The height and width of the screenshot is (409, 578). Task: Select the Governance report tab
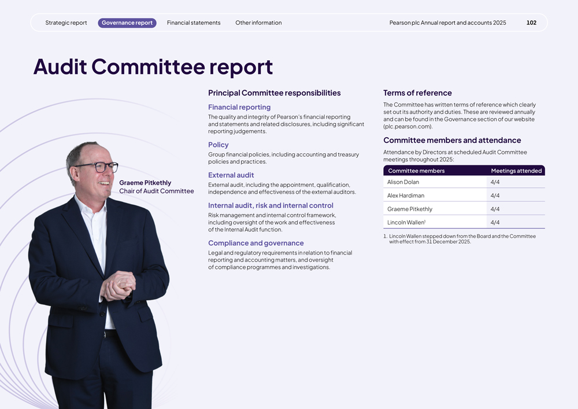coord(127,23)
